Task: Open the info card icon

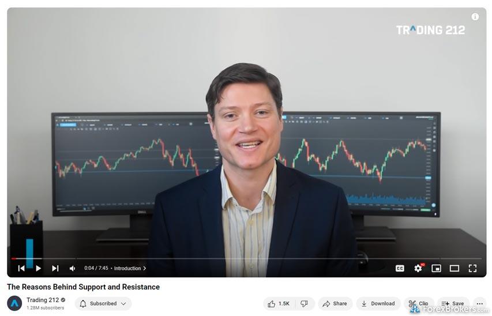Action: tap(475, 17)
